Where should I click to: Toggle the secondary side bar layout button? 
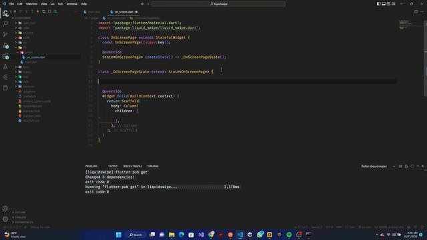388,4
